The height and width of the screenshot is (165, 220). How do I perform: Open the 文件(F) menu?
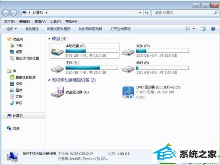click(9, 21)
